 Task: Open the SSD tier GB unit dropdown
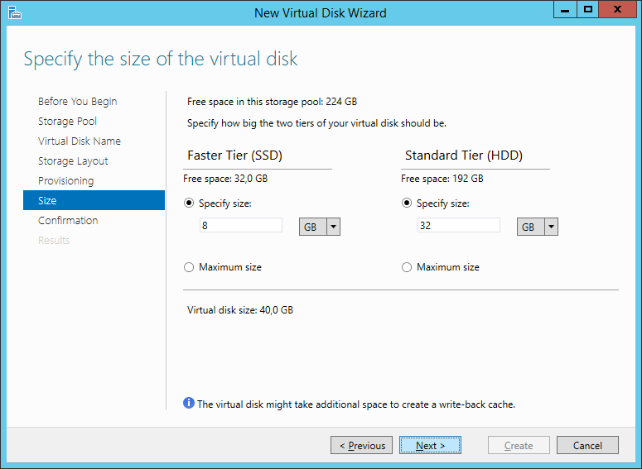[320, 227]
